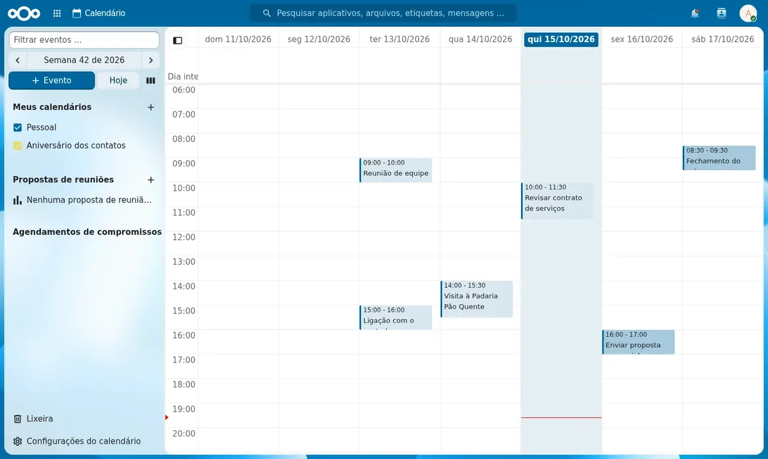The width and height of the screenshot is (768, 459).
Task: Open the Ligação com o event at 15:00
Action: (x=396, y=317)
